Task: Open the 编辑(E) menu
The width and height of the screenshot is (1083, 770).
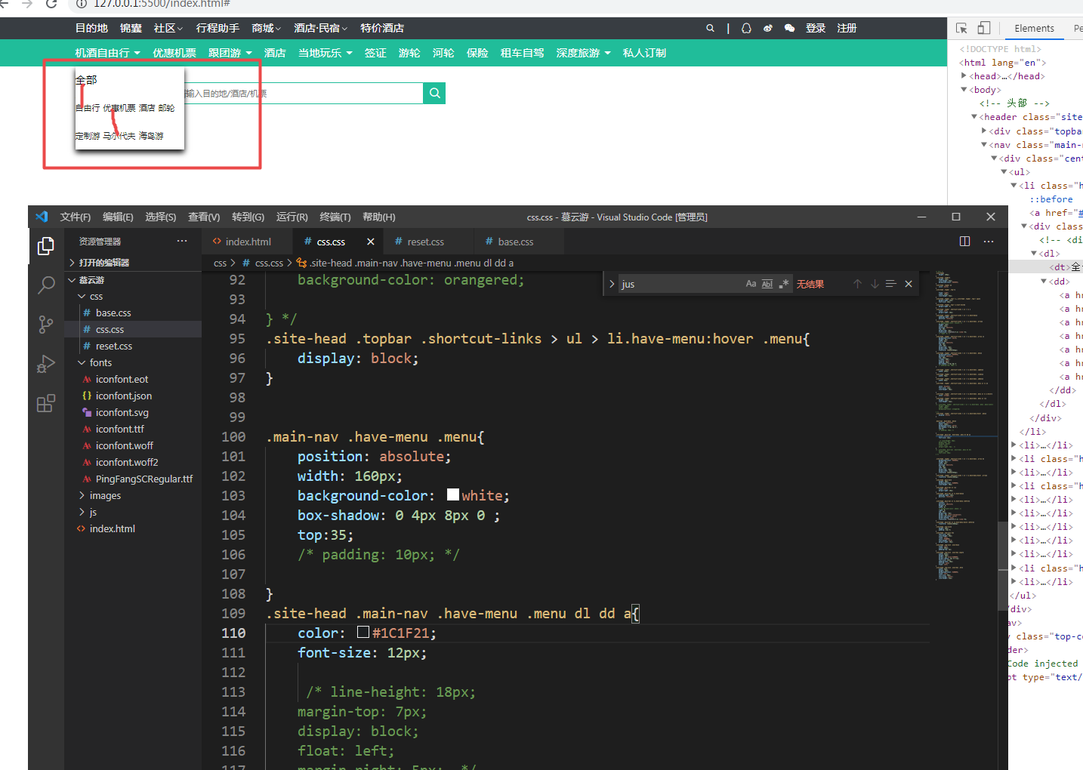Action: point(118,217)
